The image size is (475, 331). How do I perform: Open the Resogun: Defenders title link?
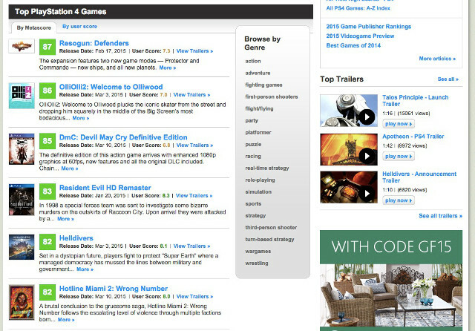tap(94, 43)
